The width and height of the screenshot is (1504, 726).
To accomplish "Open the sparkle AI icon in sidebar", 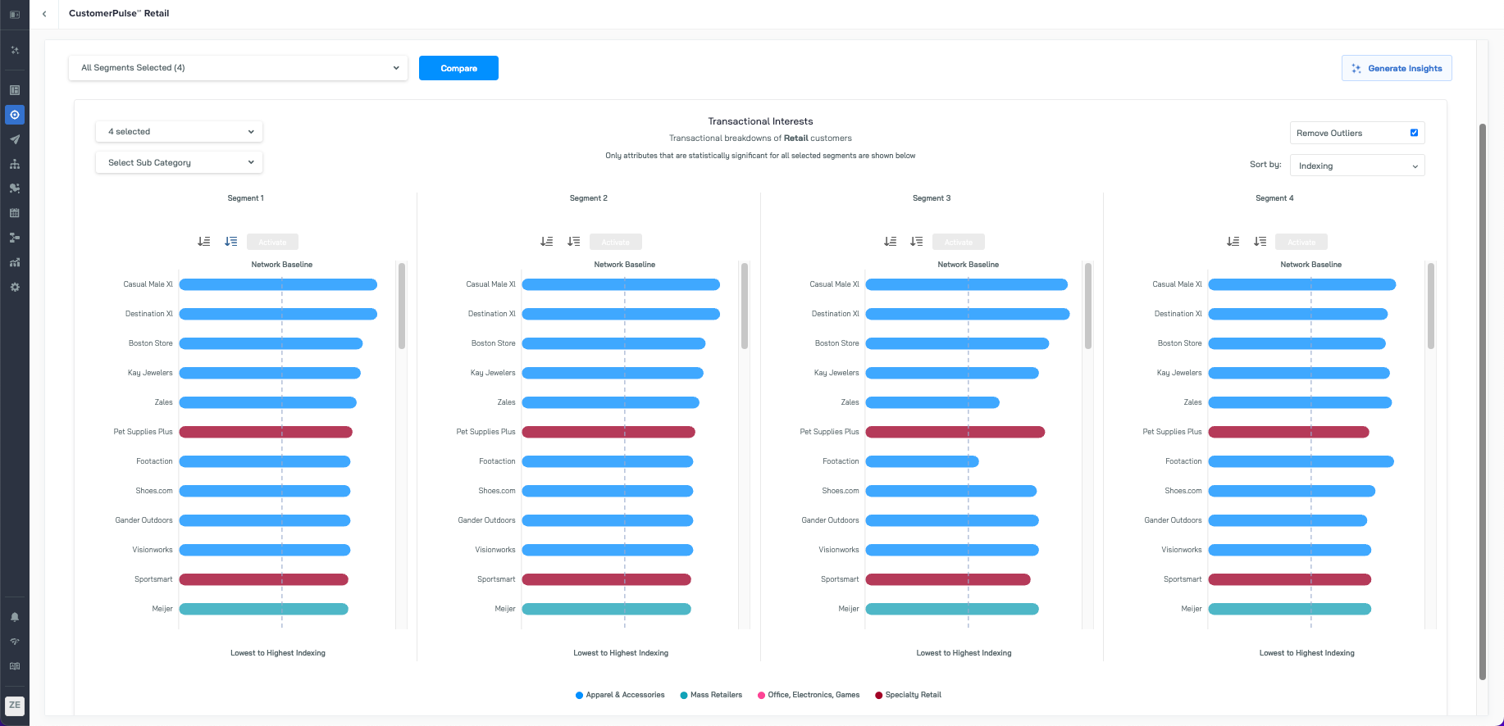I will [x=15, y=50].
